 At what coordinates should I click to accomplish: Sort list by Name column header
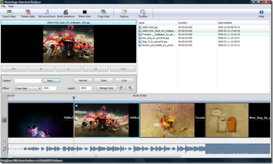[x=157, y=23]
